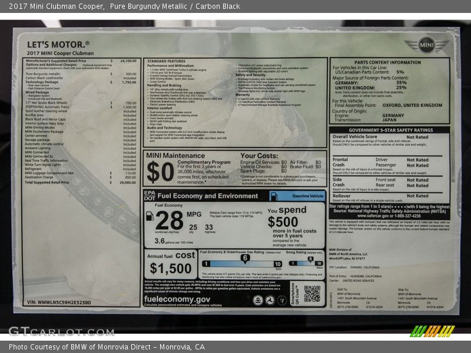This screenshot has height=353, width=471.
Task: Click the large $0 maintenance cost
Action: tap(160, 172)
